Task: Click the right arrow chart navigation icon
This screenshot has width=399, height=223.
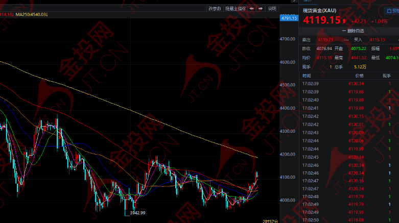Action: click(261, 9)
